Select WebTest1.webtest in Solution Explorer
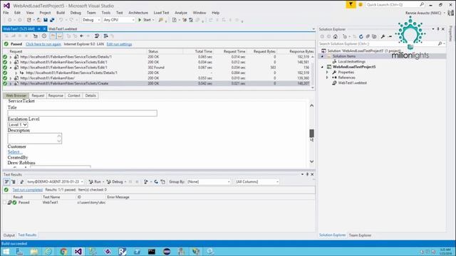The width and height of the screenshot is (456, 256). point(352,83)
